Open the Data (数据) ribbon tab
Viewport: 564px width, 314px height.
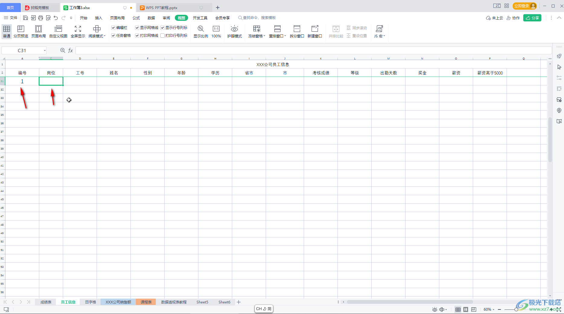coord(151,18)
